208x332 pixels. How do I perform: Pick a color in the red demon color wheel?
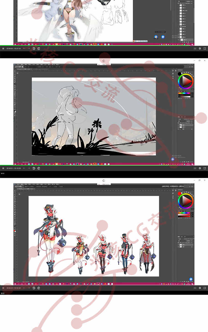186,201
